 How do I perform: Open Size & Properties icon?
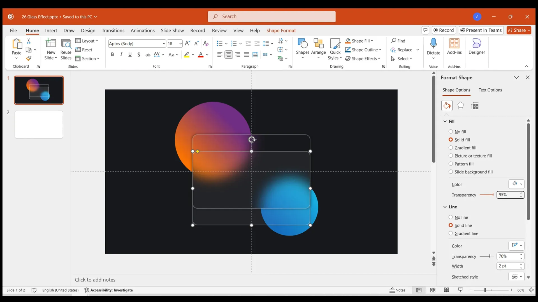pyautogui.click(x=475, y=106)
